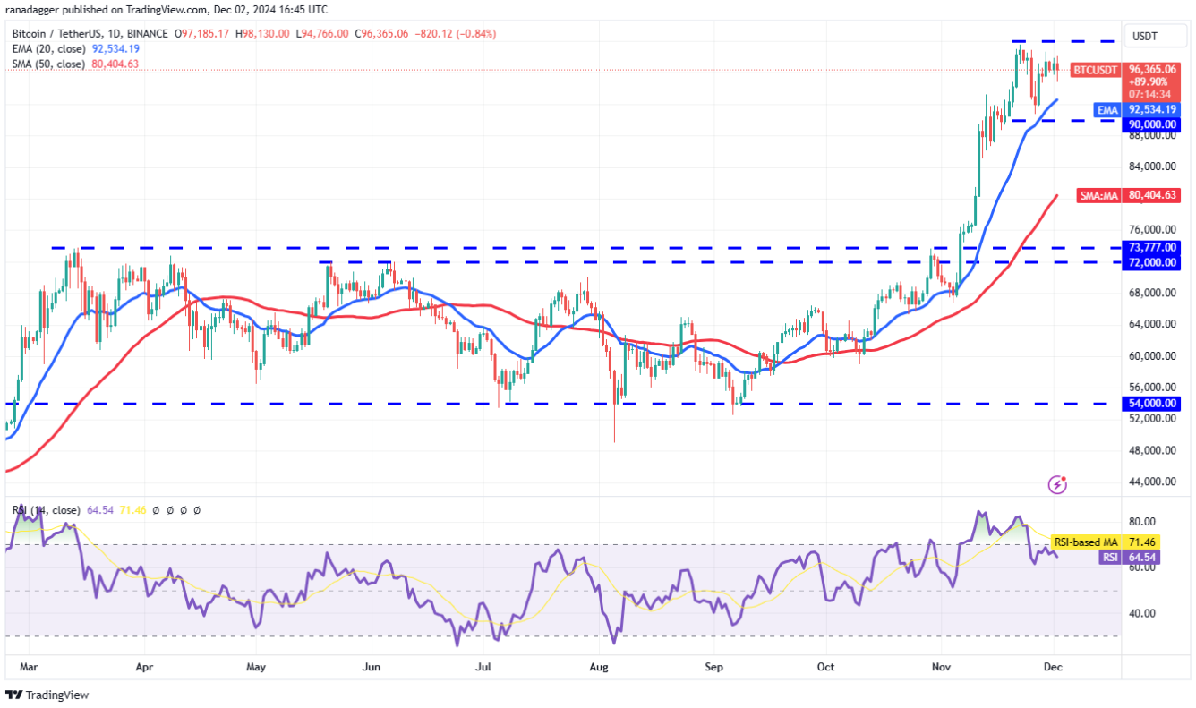1196x708 pixels.
Task: Click the Mar label on time axis
Action: coord(28,667)
